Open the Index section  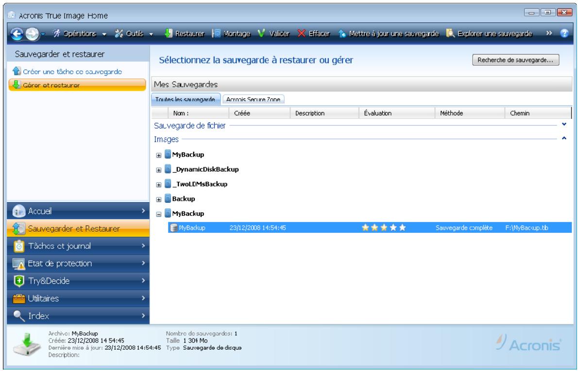coord(78,316)
